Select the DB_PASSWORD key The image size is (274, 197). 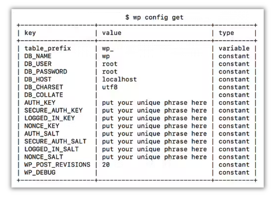click(x=46, y=72)
